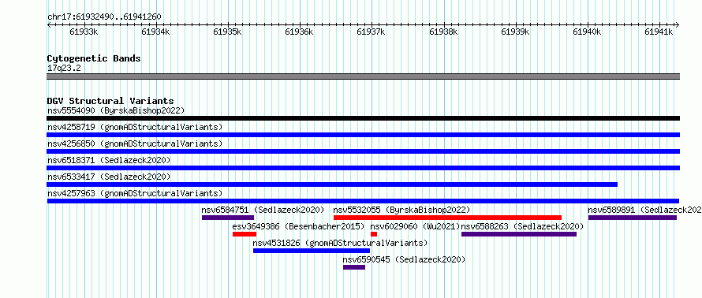The image size is (702, 298).
Task: Open the nsv6029060 (Wu2021) label
Action: pyautogui.click(x=415, y=226)
